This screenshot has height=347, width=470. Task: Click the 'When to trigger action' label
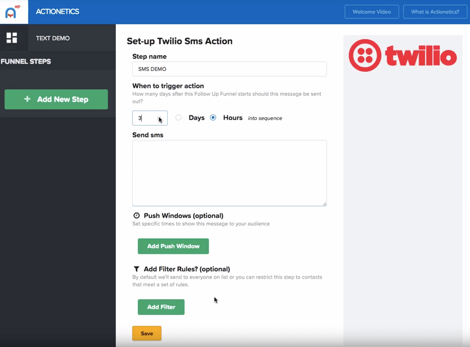coord(168,86)
